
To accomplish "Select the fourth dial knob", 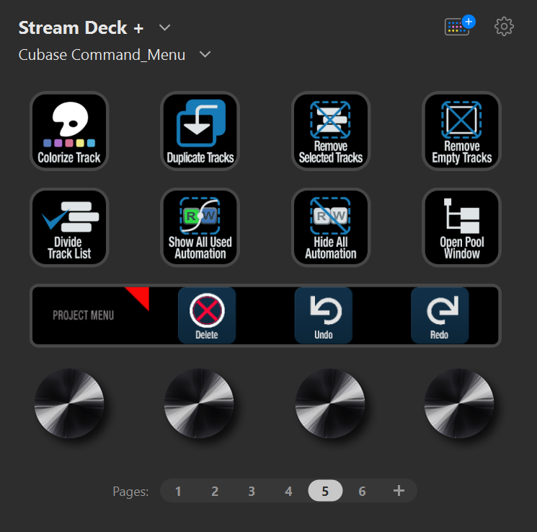I will tap(459, 404).
